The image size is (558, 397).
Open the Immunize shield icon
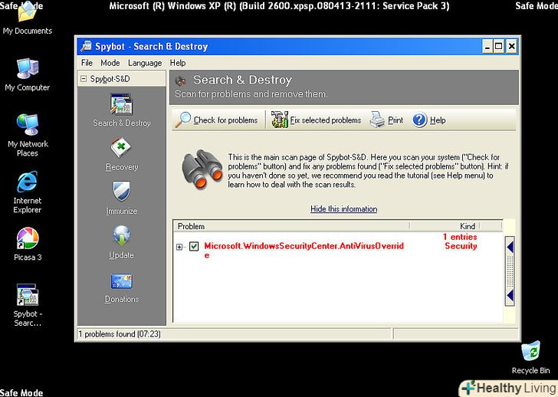121,192
